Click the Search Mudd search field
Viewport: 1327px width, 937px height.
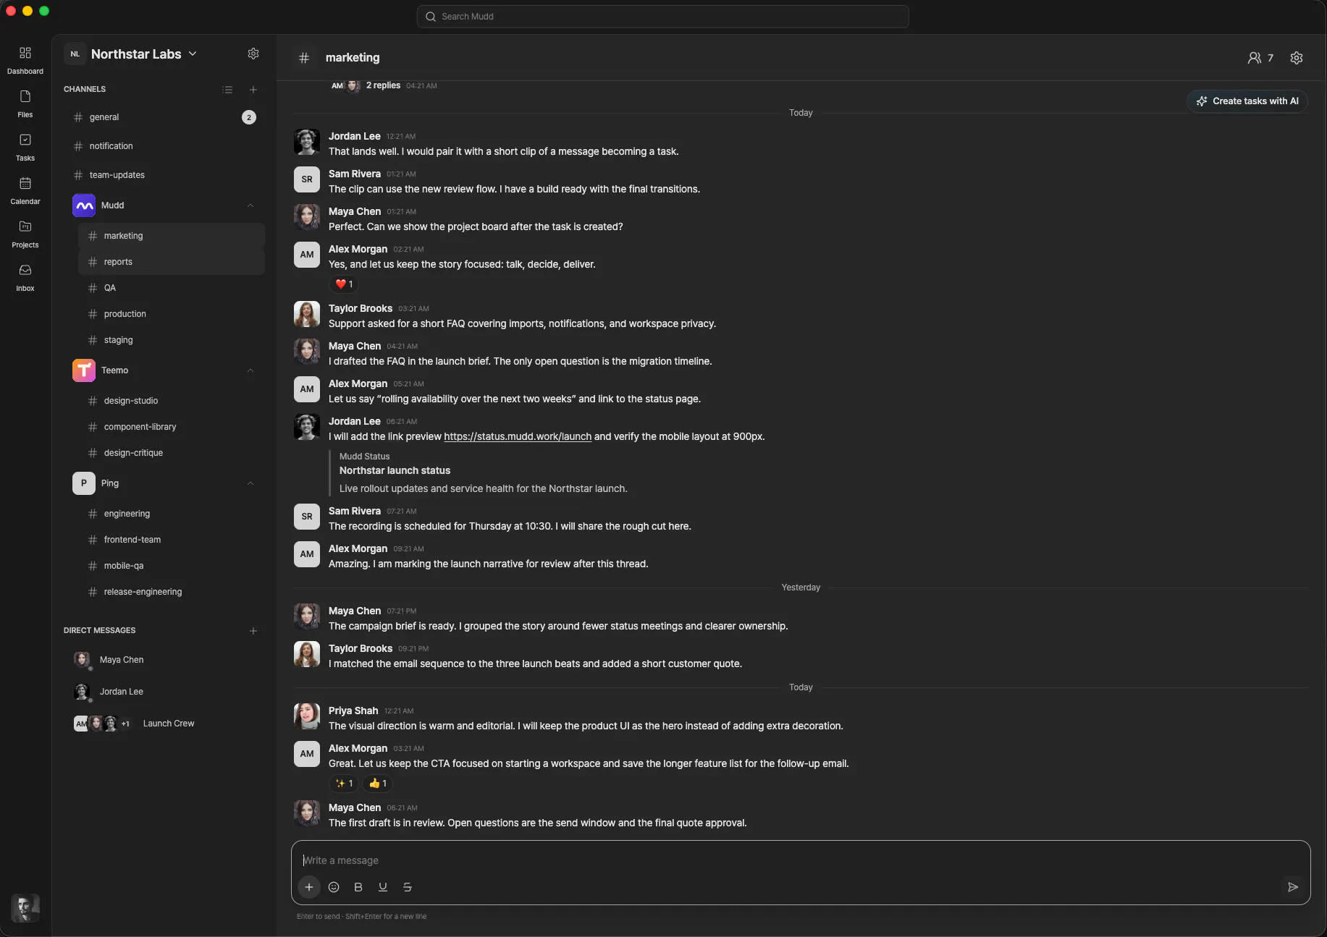662,17
